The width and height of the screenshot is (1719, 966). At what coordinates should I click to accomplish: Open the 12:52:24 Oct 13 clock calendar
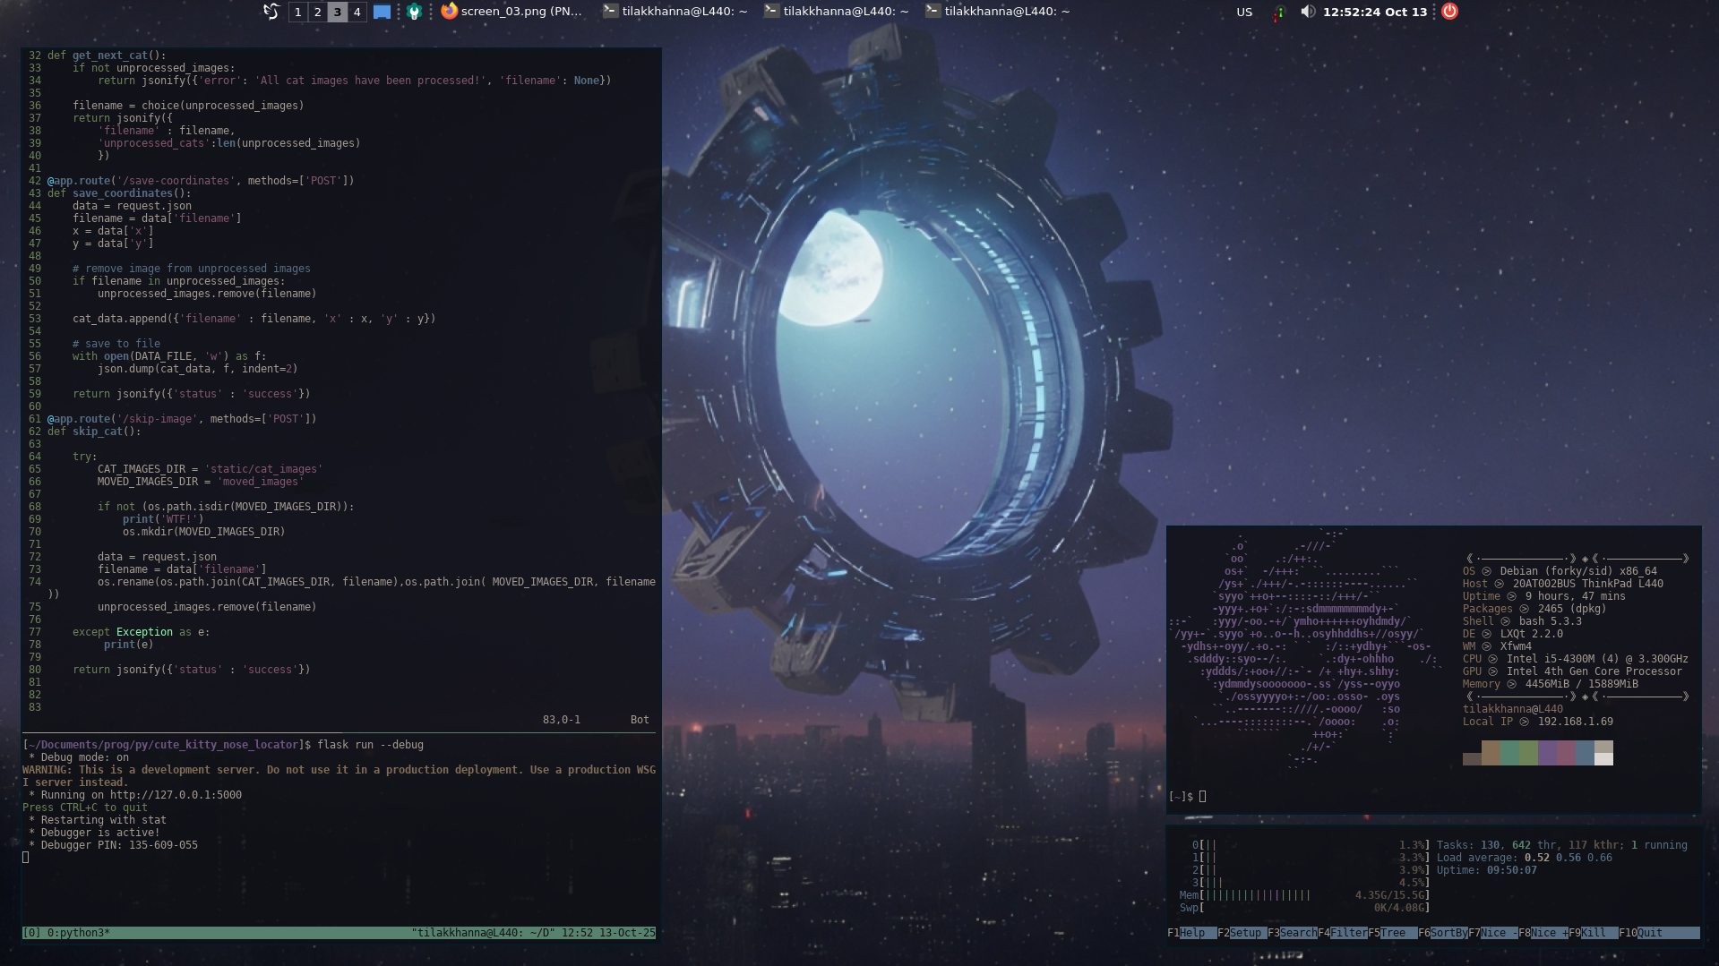1374,12
